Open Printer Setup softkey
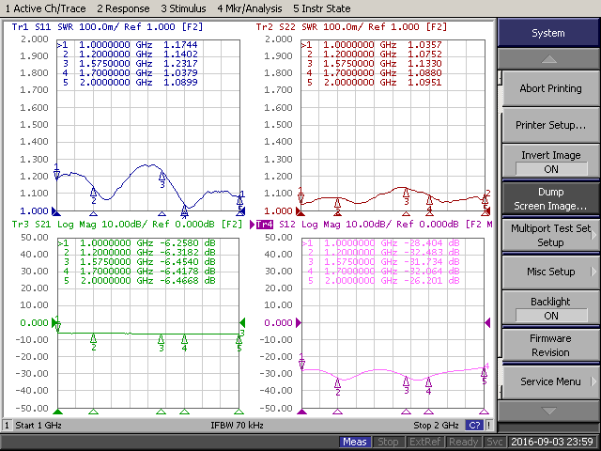This screenshot has width=601, height=451. [x=550, y=125]
